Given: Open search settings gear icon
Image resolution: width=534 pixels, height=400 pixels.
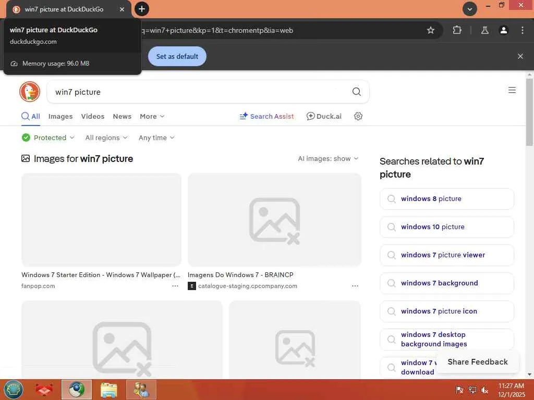Looking at the screenshot, I should [x=358, y=116].
